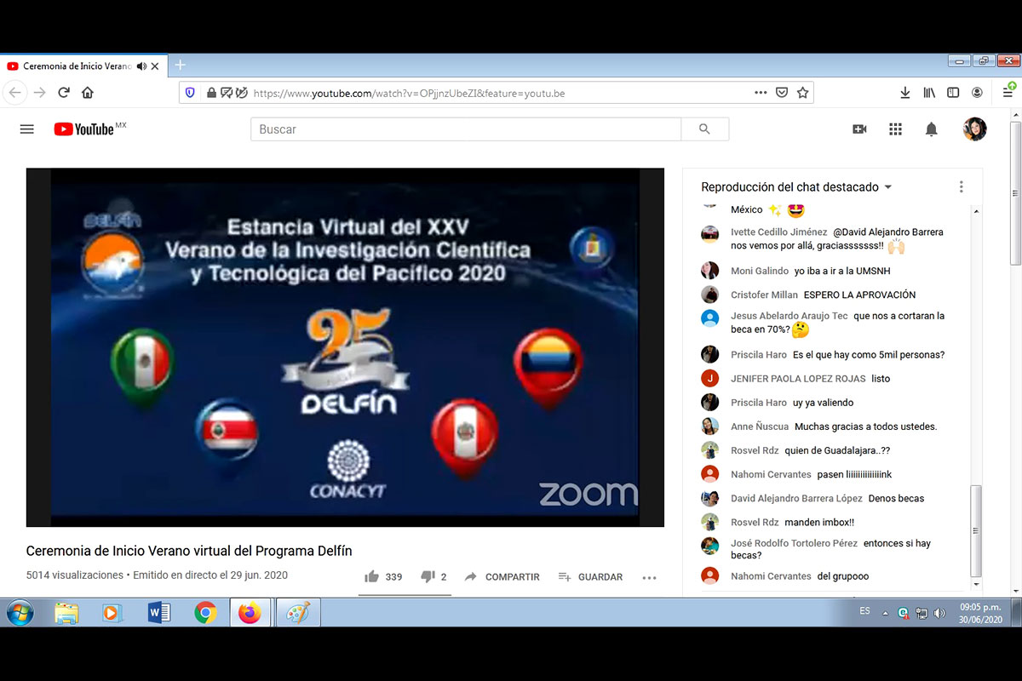This screenshot has height=681, width=1022.
Task: Open the taskbar clock and date
Action: click(980, 613)
